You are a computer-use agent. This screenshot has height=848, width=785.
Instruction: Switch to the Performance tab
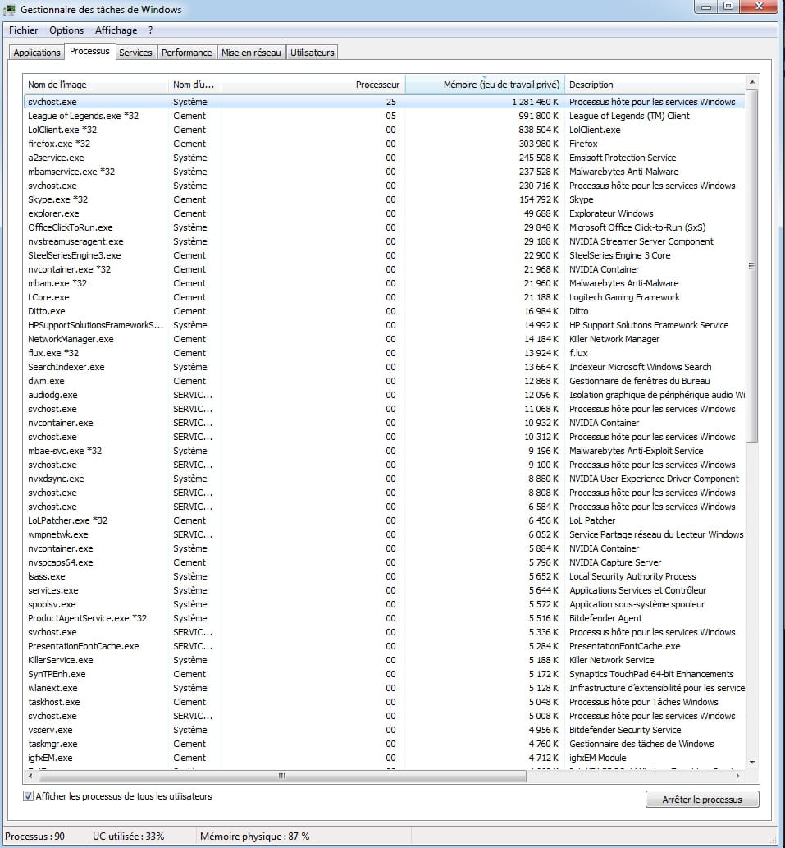point(186,53)
